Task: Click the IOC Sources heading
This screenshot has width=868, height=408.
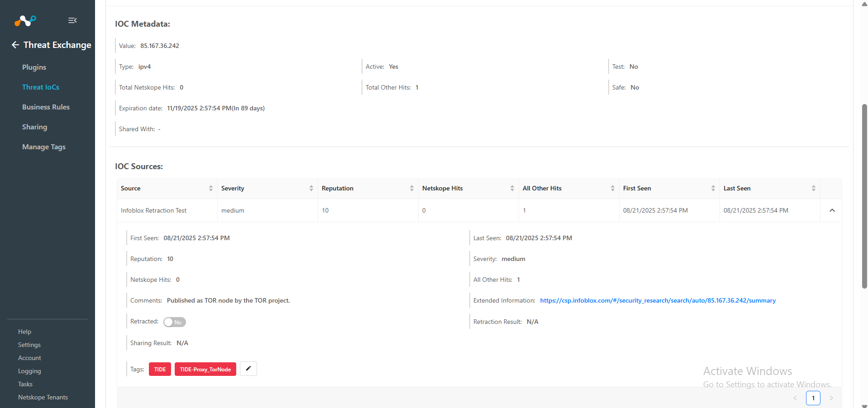Action: 139,166
